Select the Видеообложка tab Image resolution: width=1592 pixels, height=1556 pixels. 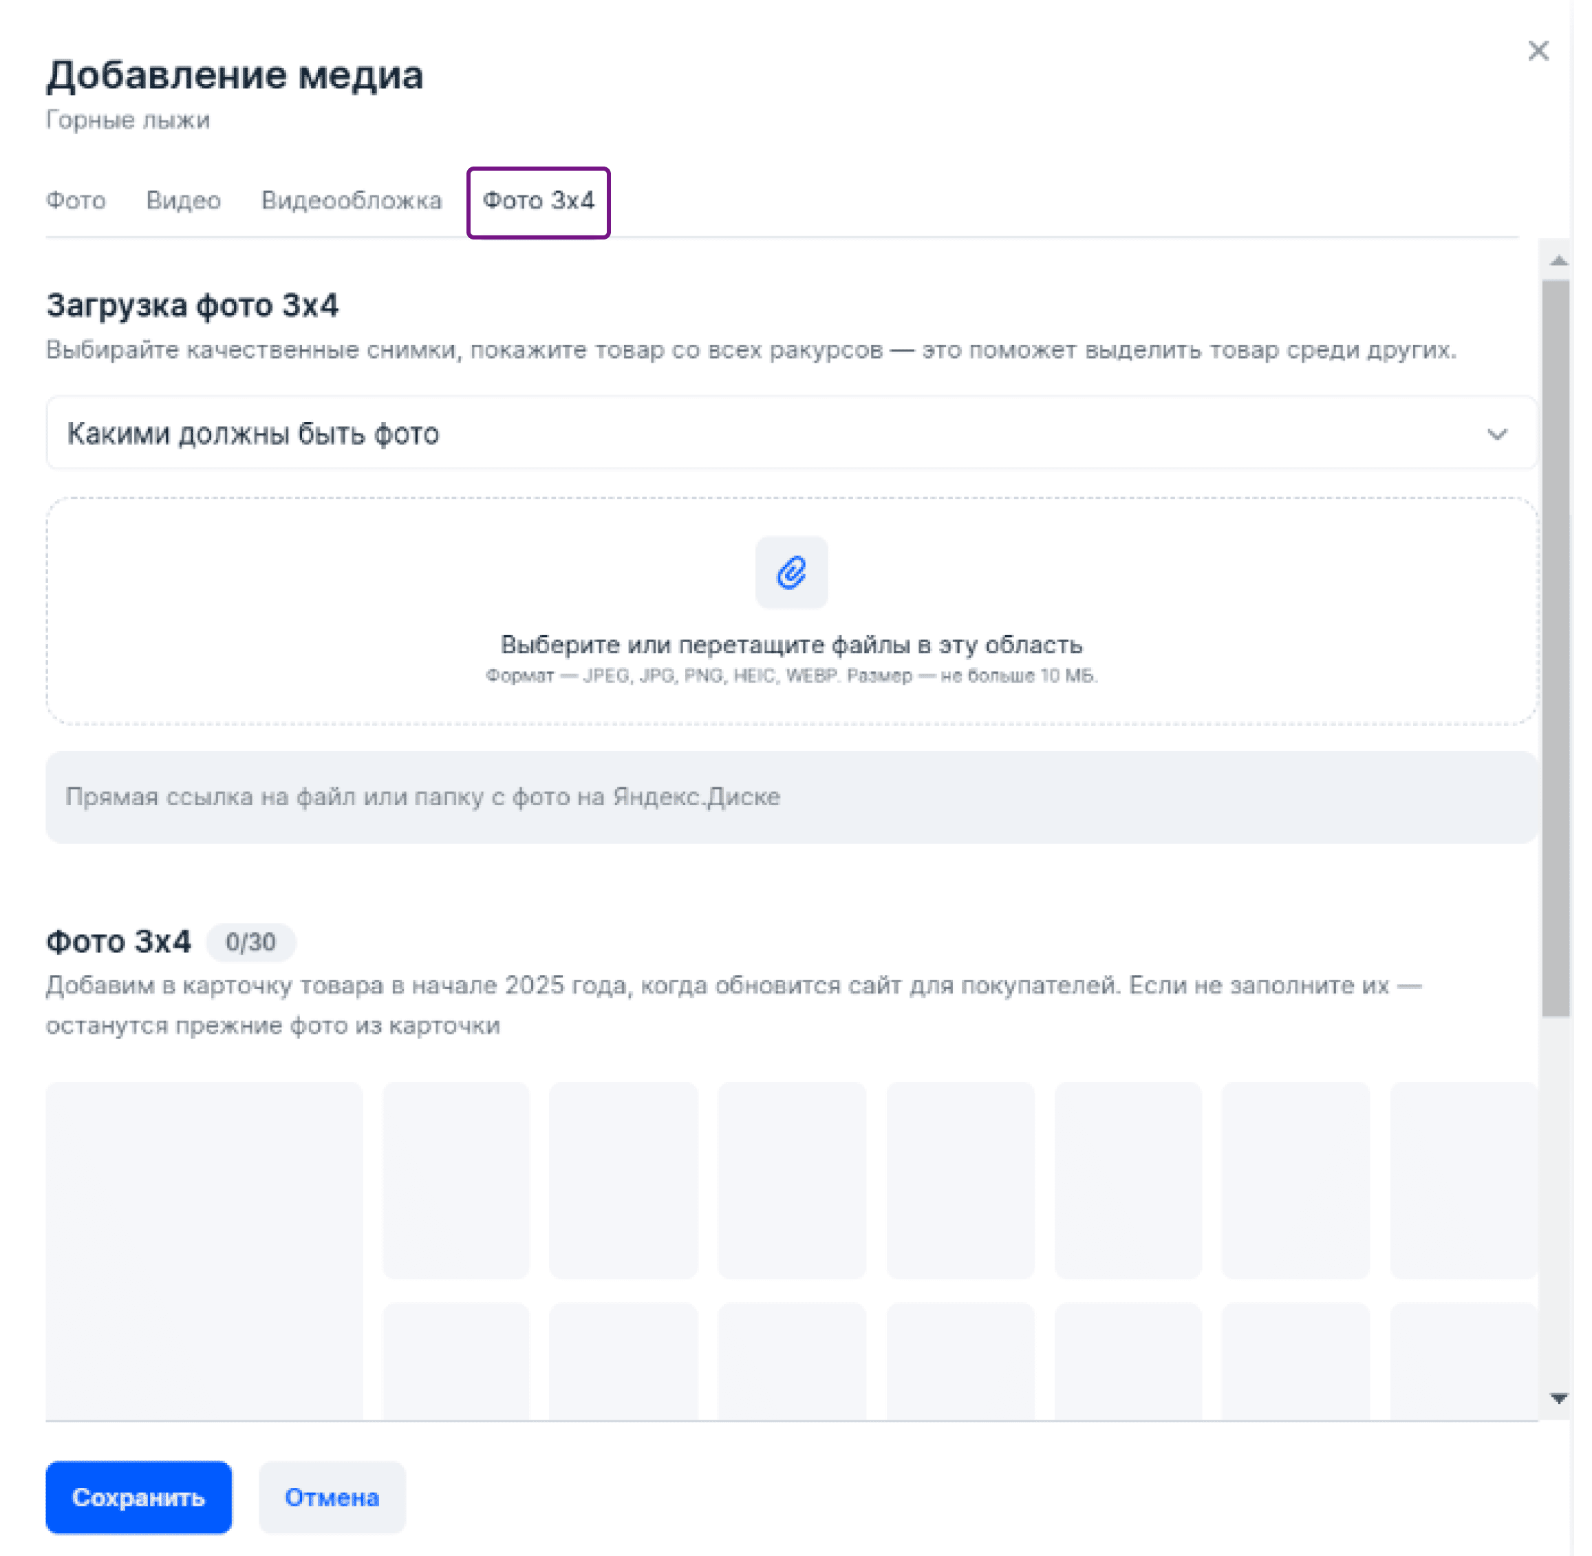[352, 201]
